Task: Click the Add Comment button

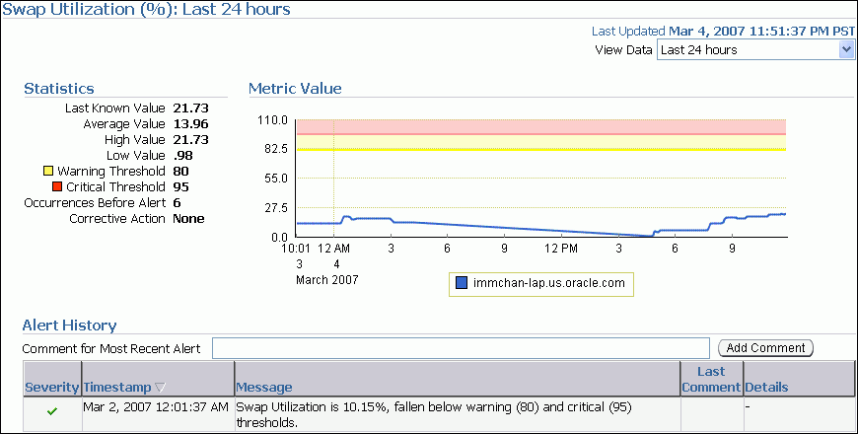Action: point(765,348)
